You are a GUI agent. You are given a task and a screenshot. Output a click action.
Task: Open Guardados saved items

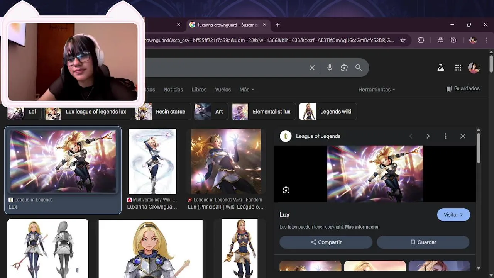coord(463,88)
